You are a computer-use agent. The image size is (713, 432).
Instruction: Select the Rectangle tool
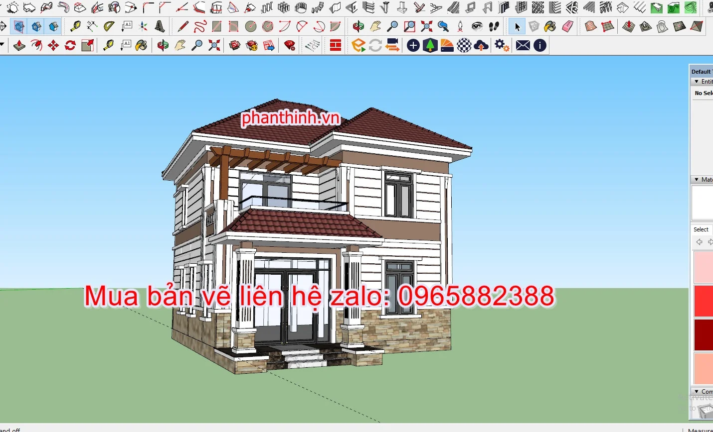217,26
